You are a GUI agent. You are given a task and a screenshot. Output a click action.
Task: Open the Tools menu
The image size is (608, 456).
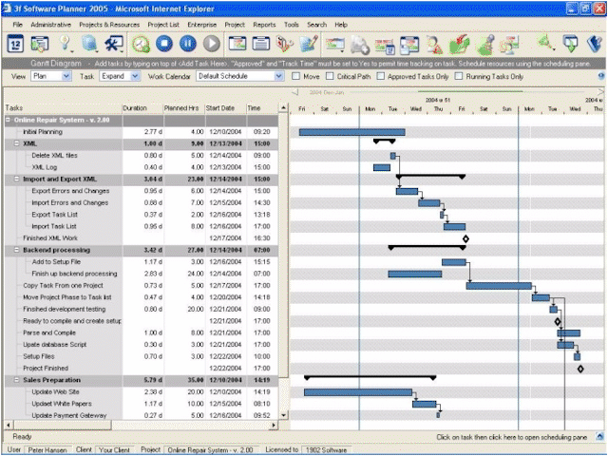coord(292,25)
